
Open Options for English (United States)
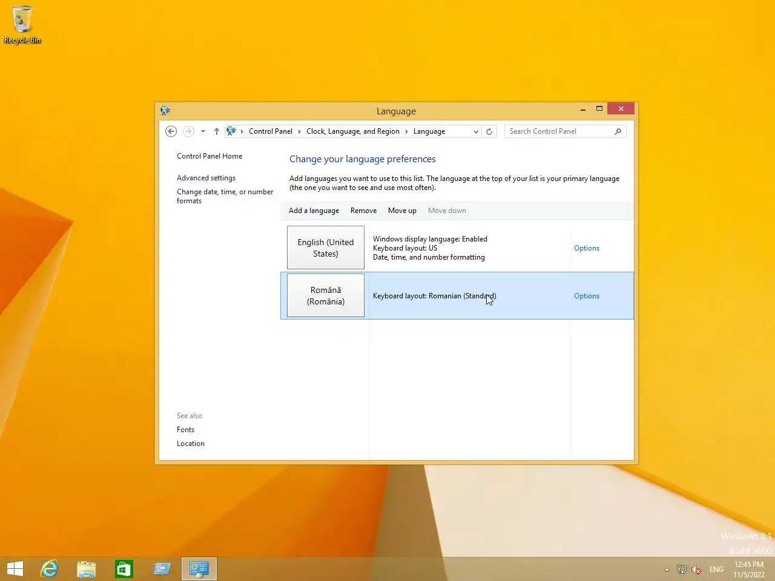(587, 248)
